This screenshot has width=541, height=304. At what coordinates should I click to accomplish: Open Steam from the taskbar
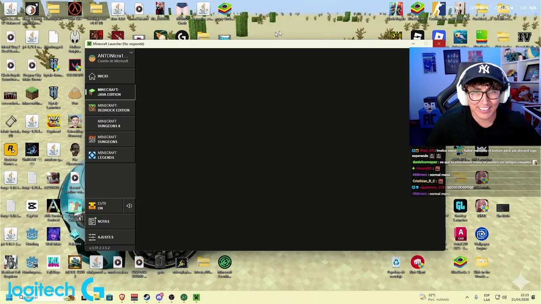click(x=147, y=297)
